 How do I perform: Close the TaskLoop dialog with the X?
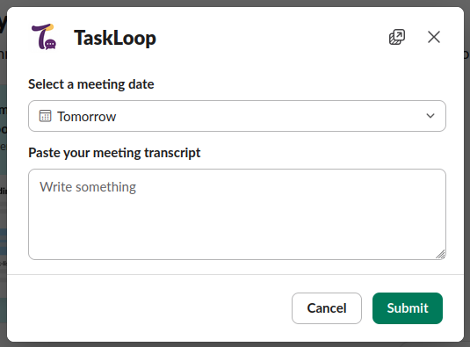434,37
